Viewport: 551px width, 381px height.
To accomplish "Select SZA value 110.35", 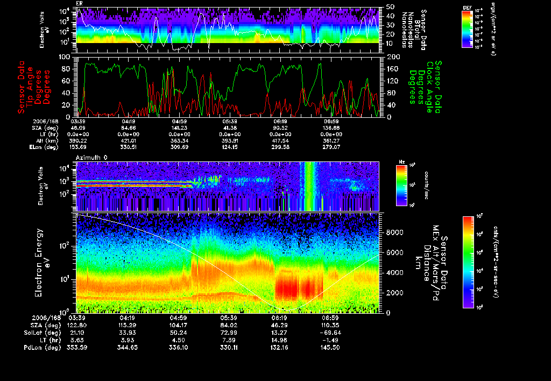I will click(330, 325).
